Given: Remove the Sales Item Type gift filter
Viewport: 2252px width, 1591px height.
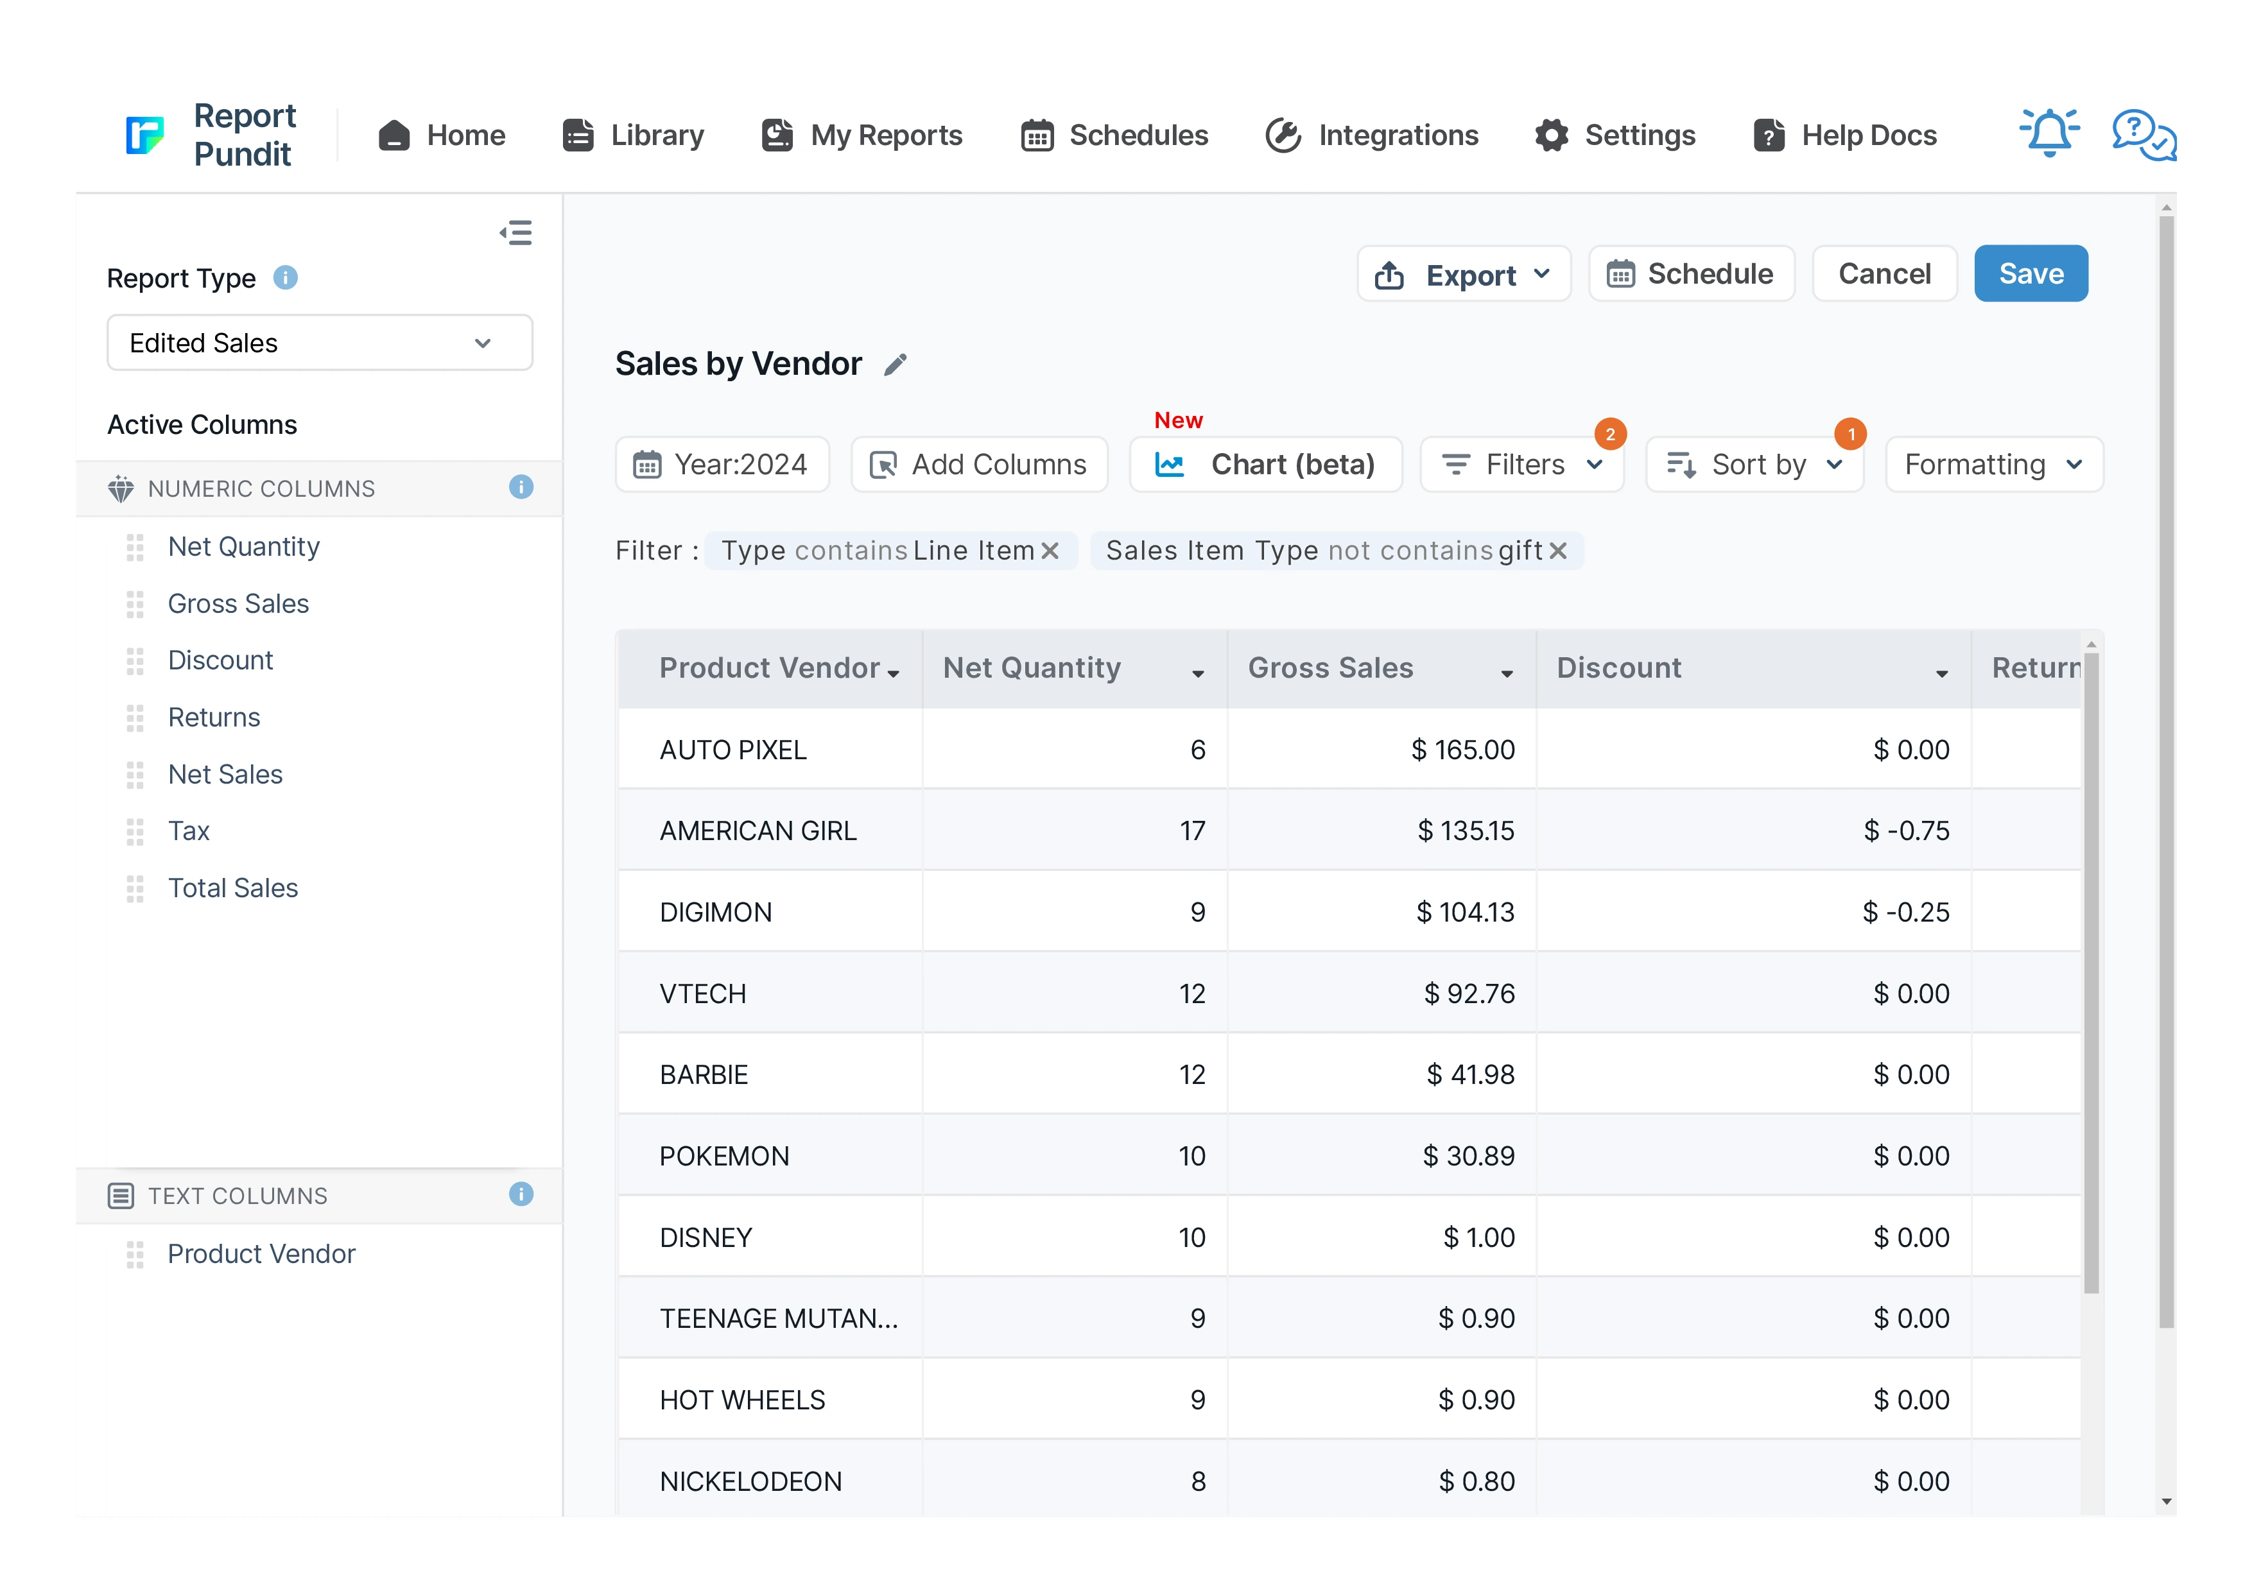Looking at the screenshot, I should (x=1557, y=551).
